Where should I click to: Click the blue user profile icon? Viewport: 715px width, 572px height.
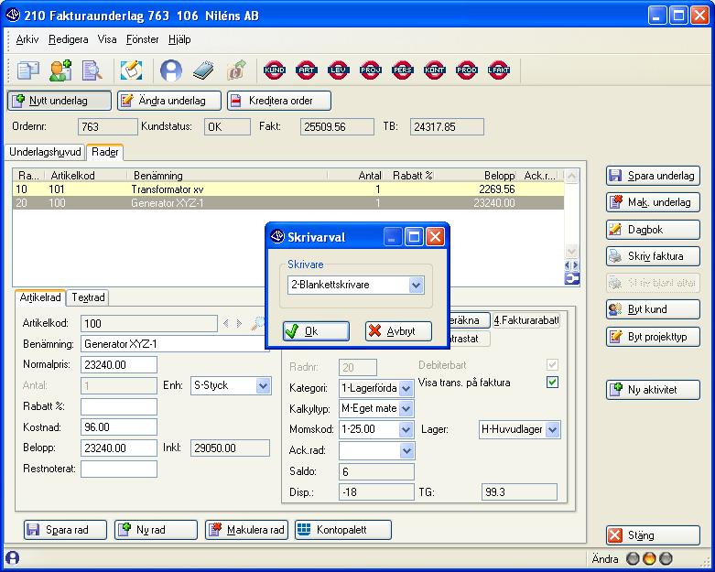[x=171, y=70]
